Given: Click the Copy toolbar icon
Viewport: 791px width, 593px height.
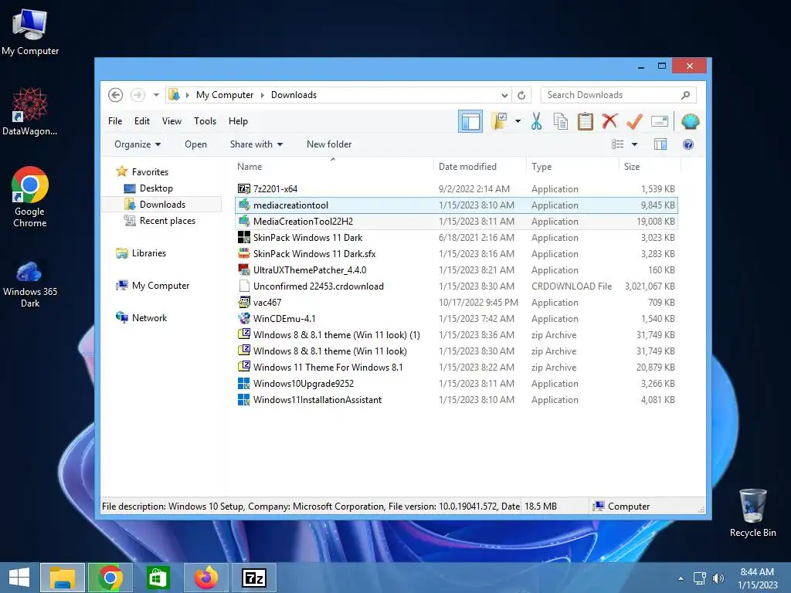Looking at the screenshot, I should click(x=561, y=121).
